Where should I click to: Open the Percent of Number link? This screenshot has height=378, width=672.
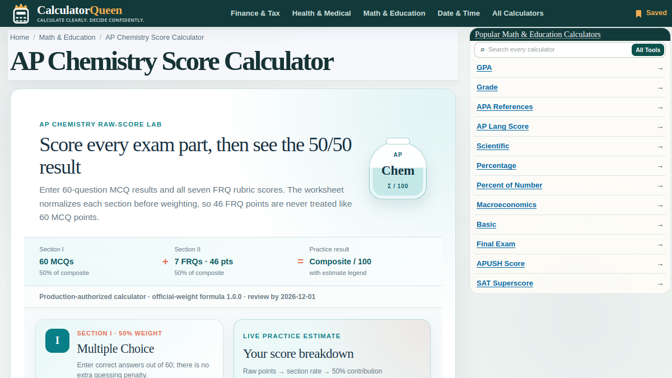point(509,185)
